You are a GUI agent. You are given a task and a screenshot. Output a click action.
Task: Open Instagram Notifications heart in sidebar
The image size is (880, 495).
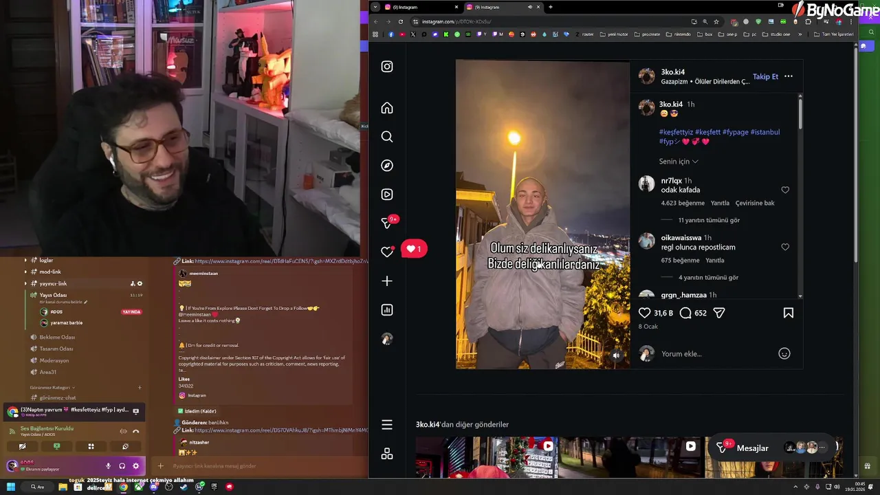pyautogui.click(x=387, y=252)
